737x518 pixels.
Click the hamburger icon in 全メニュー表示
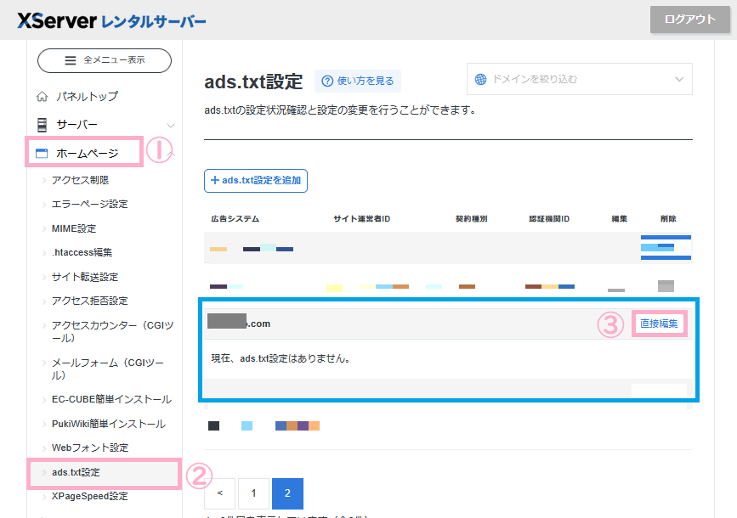(71, 60)
